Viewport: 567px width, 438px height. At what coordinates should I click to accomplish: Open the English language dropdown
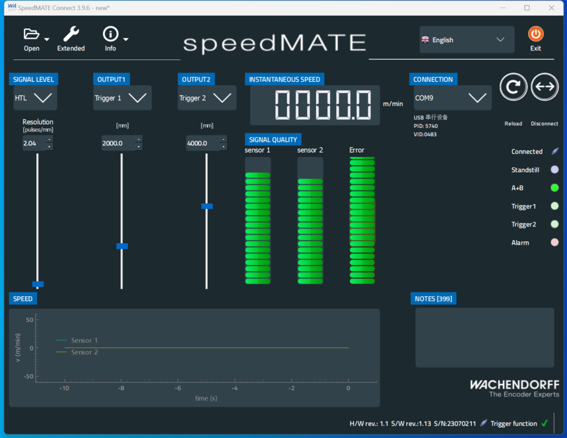(x=467, y=40)
